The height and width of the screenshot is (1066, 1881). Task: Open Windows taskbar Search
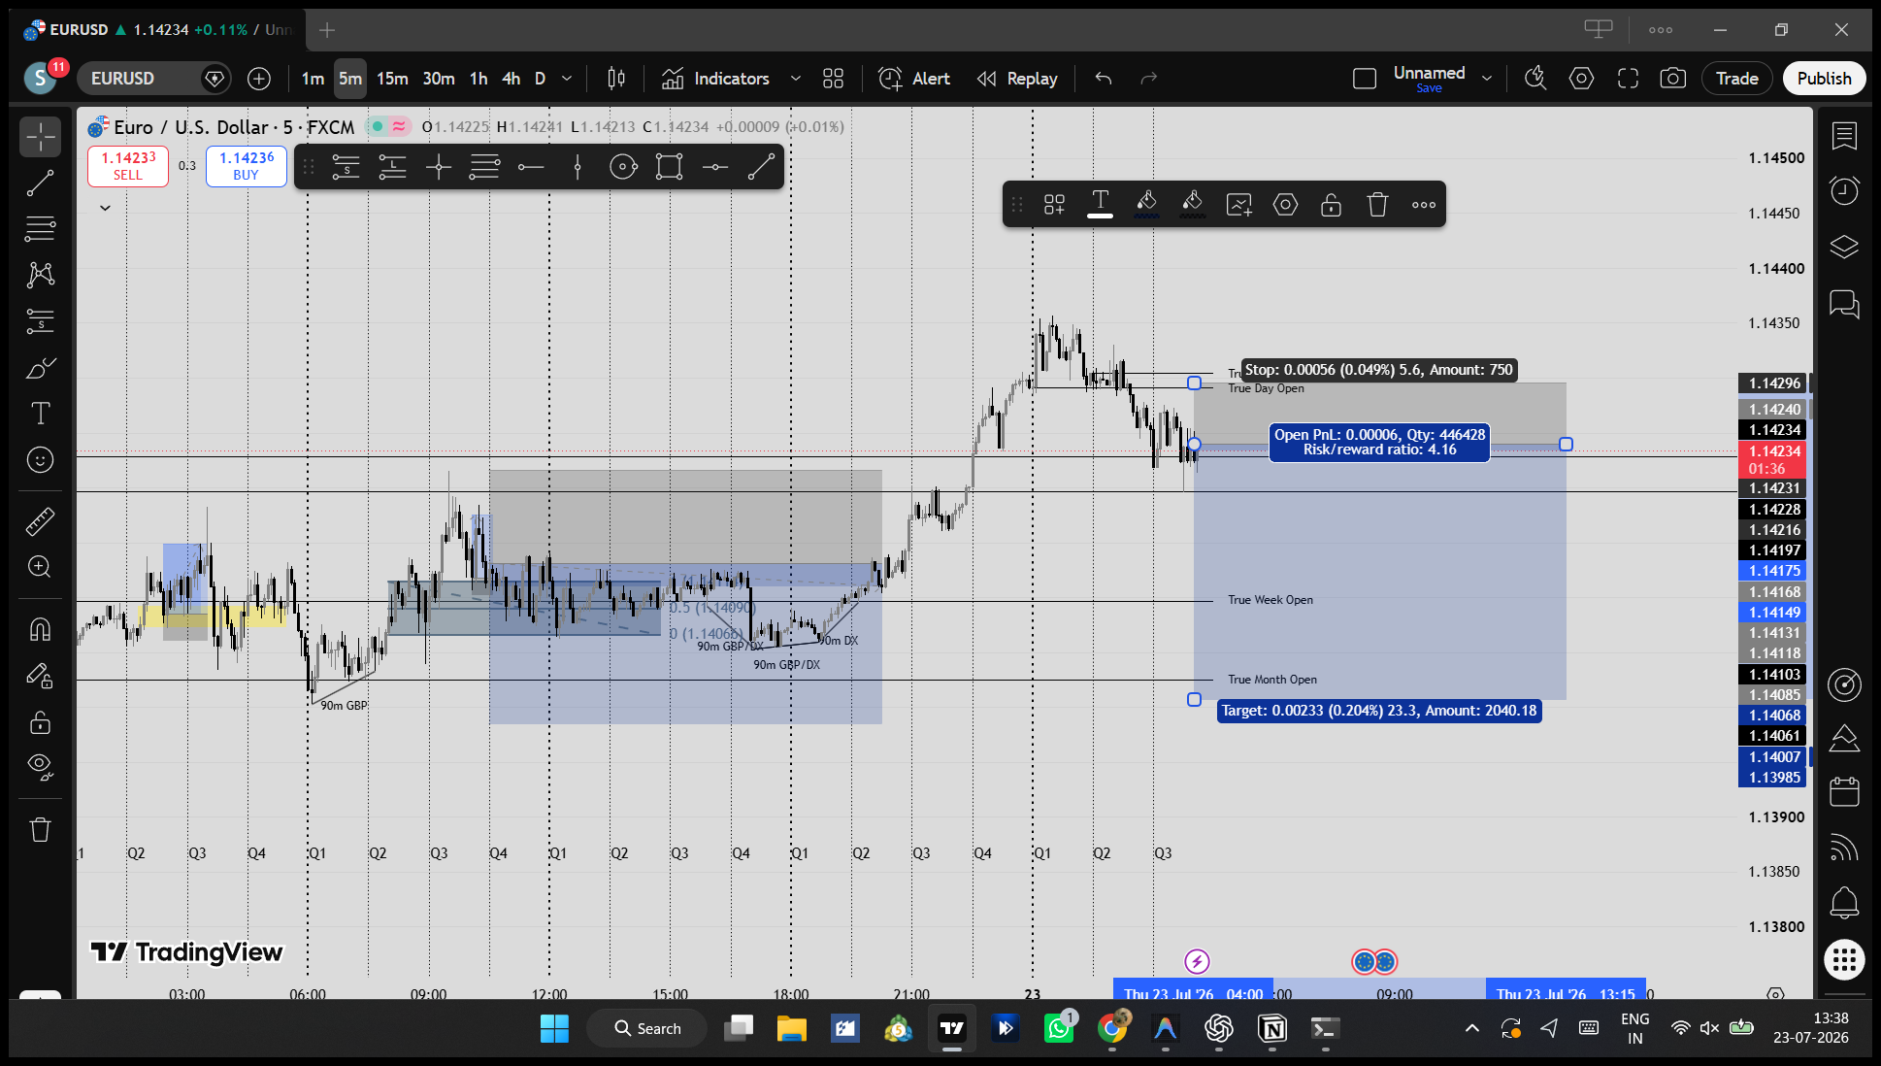pos(647,1028)
